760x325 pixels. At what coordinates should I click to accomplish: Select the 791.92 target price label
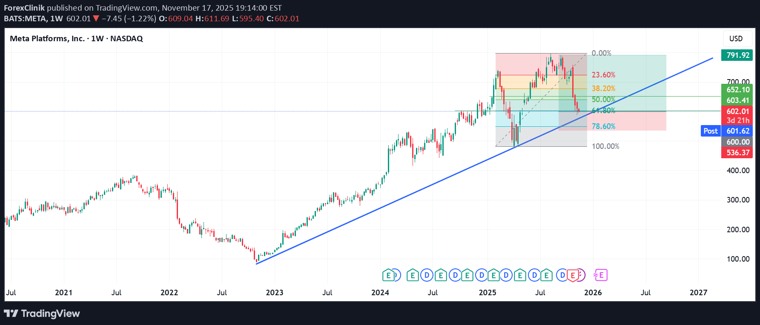tap(737, 55)
